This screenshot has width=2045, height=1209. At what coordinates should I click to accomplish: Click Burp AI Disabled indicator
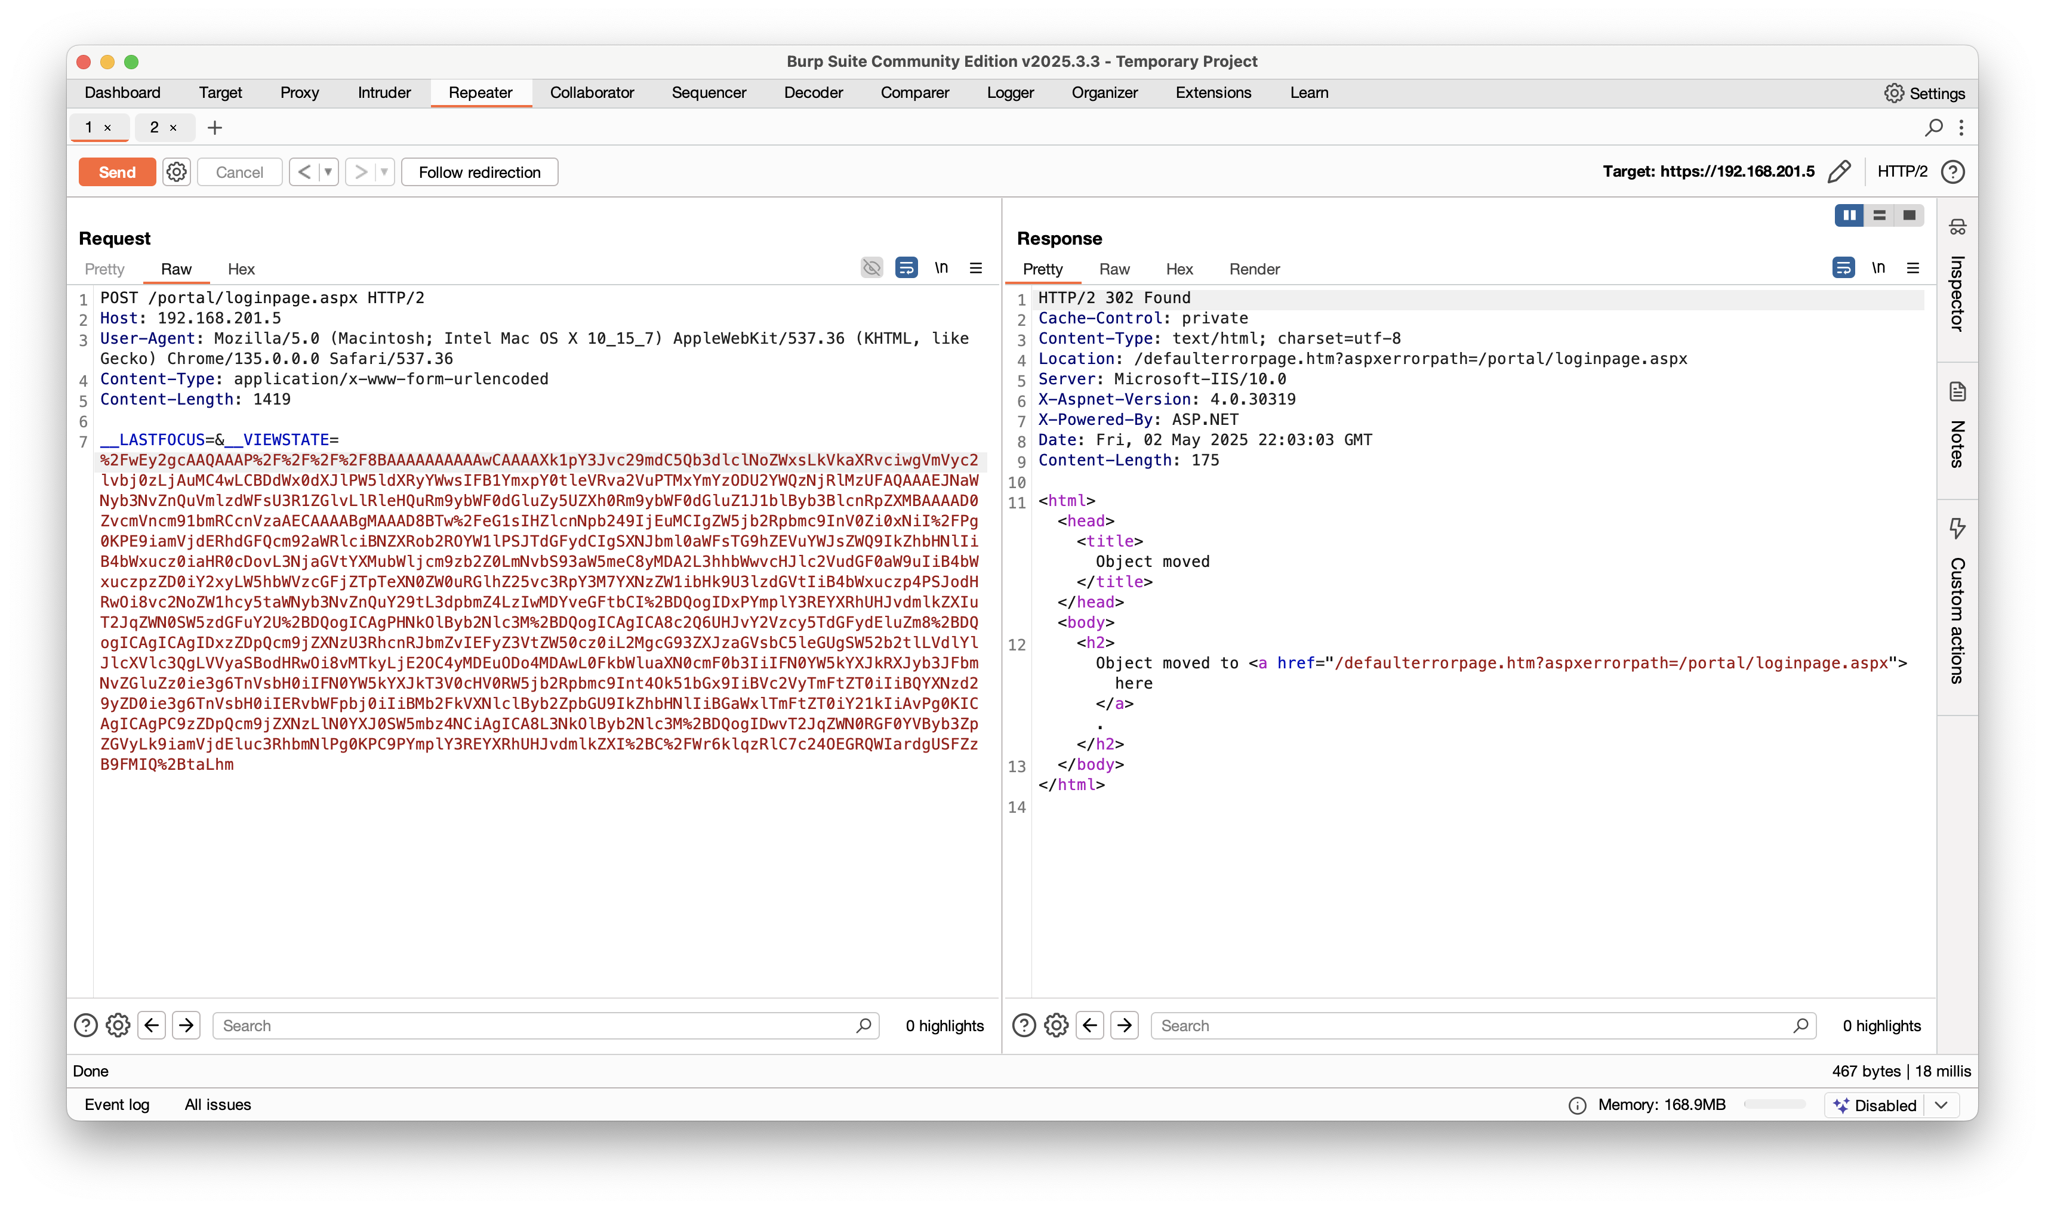click(1875, 1106)
